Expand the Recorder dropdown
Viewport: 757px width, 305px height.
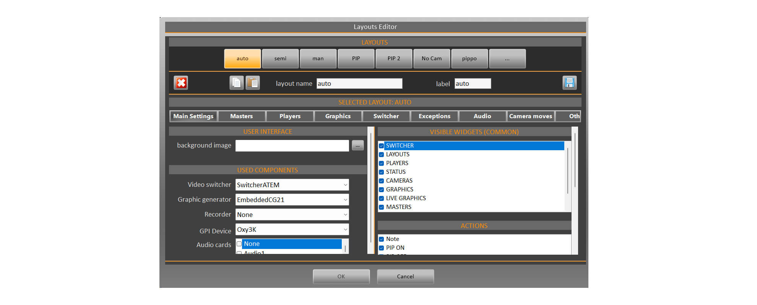[x=345, y=215]
